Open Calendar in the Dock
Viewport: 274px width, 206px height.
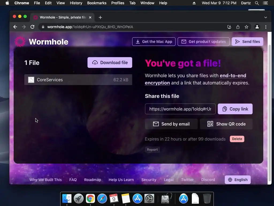(x=114, y=199)
